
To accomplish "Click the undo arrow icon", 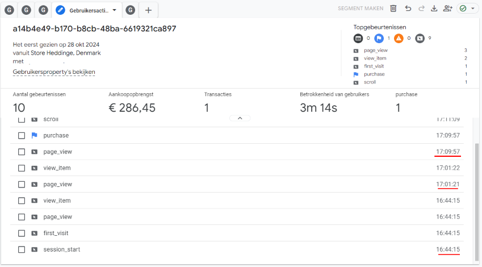I will tap(408, 9).
